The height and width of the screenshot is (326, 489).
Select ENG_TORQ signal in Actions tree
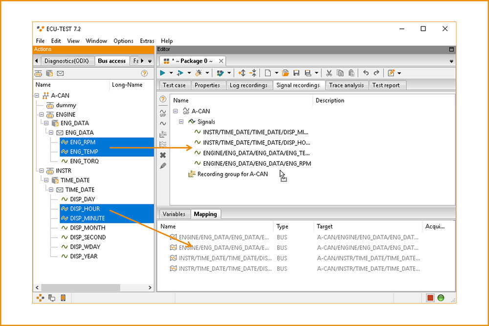(x=84, y=161)
